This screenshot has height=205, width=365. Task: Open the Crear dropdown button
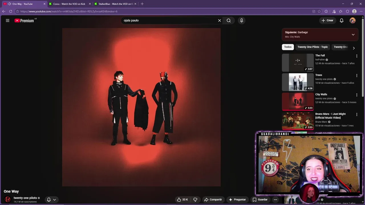tap(327, 20)
